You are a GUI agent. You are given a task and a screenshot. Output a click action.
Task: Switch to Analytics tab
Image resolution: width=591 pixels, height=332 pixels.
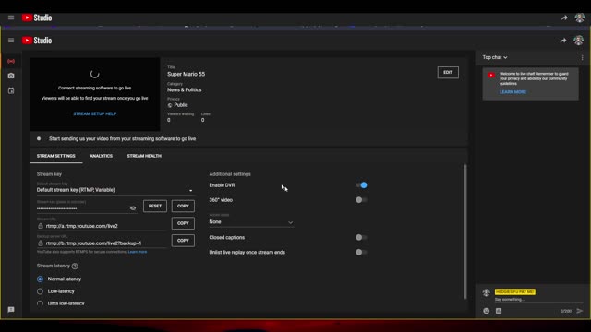click(101, 156)
